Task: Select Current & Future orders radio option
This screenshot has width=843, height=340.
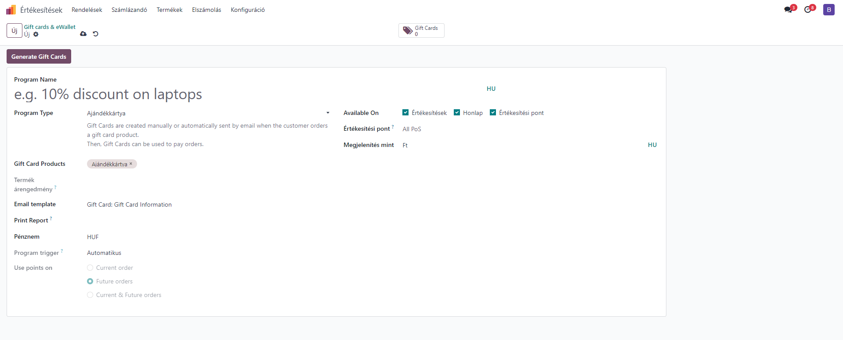Action: [x=90, y=295]
